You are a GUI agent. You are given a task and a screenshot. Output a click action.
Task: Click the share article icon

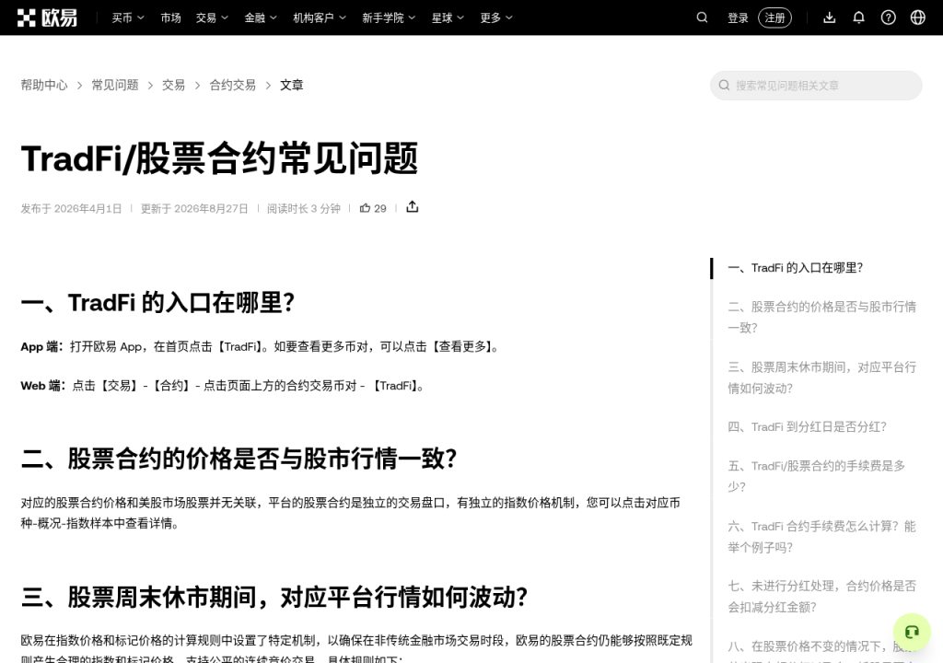[x=412, y=207]
